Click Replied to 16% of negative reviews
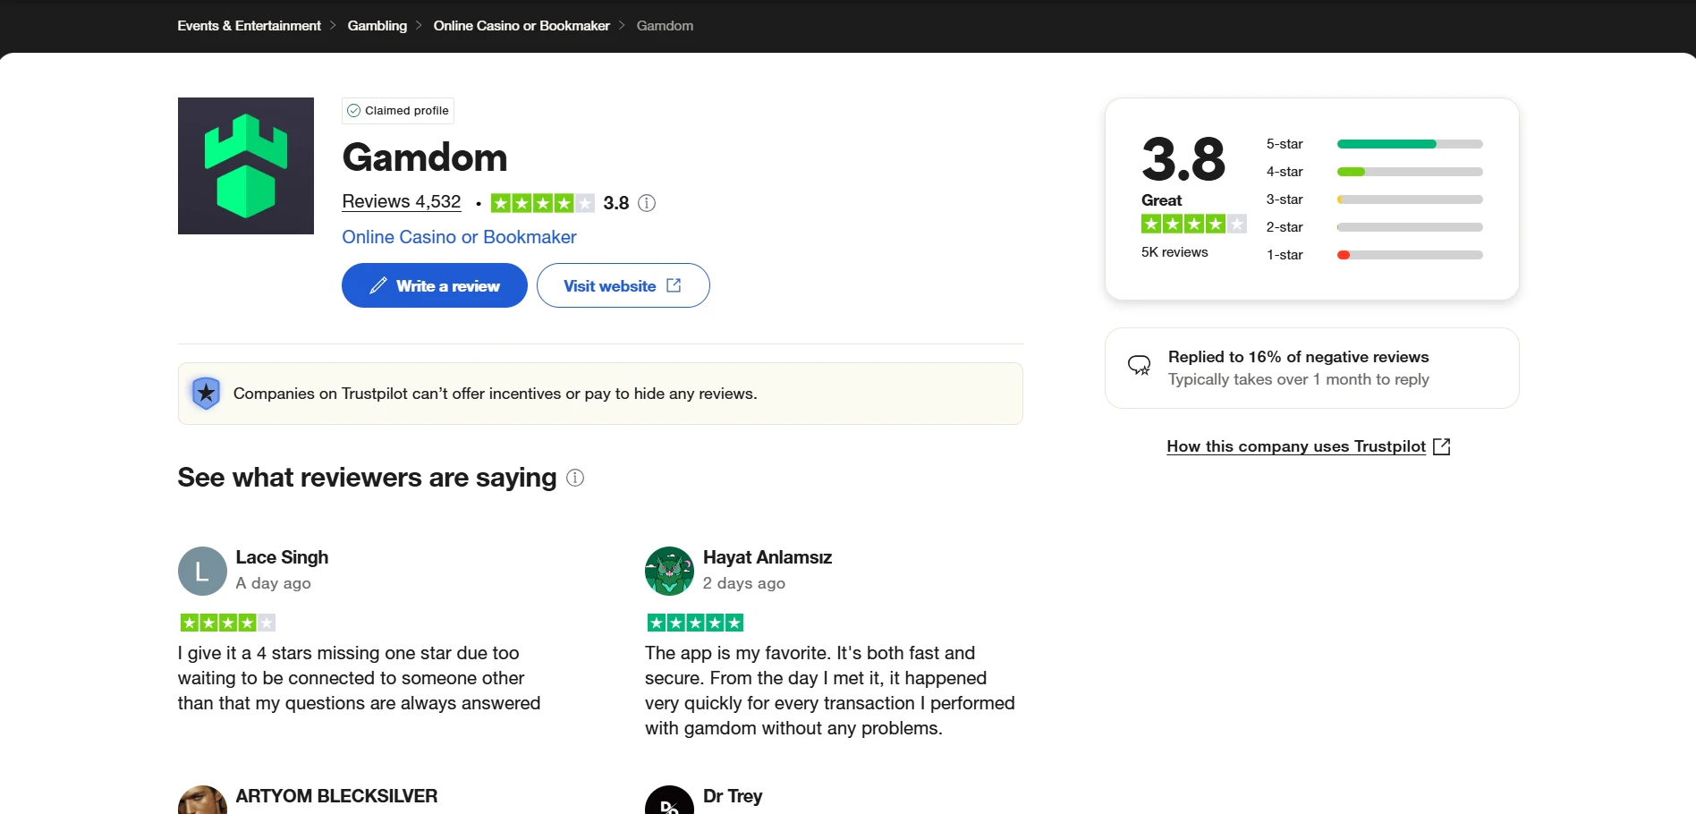This screenshot has height=814, width=1696. pos(1299,357)
